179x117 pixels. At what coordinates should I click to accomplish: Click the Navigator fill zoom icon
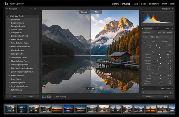[38, 9]
